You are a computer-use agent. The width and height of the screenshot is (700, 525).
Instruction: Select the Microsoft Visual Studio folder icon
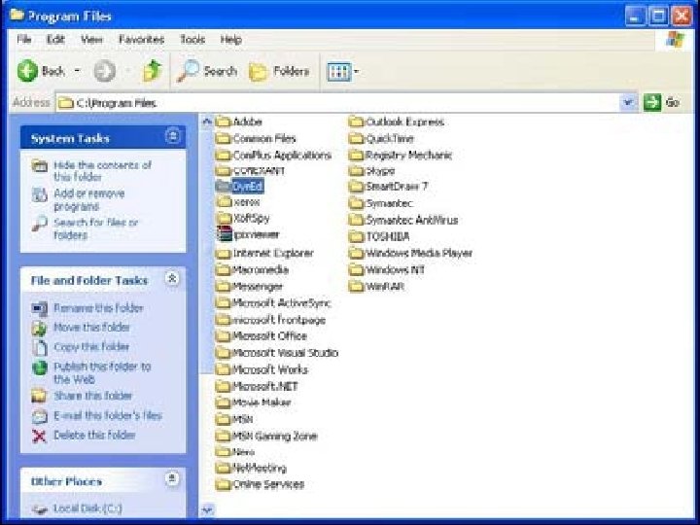[x=223, y=353]
